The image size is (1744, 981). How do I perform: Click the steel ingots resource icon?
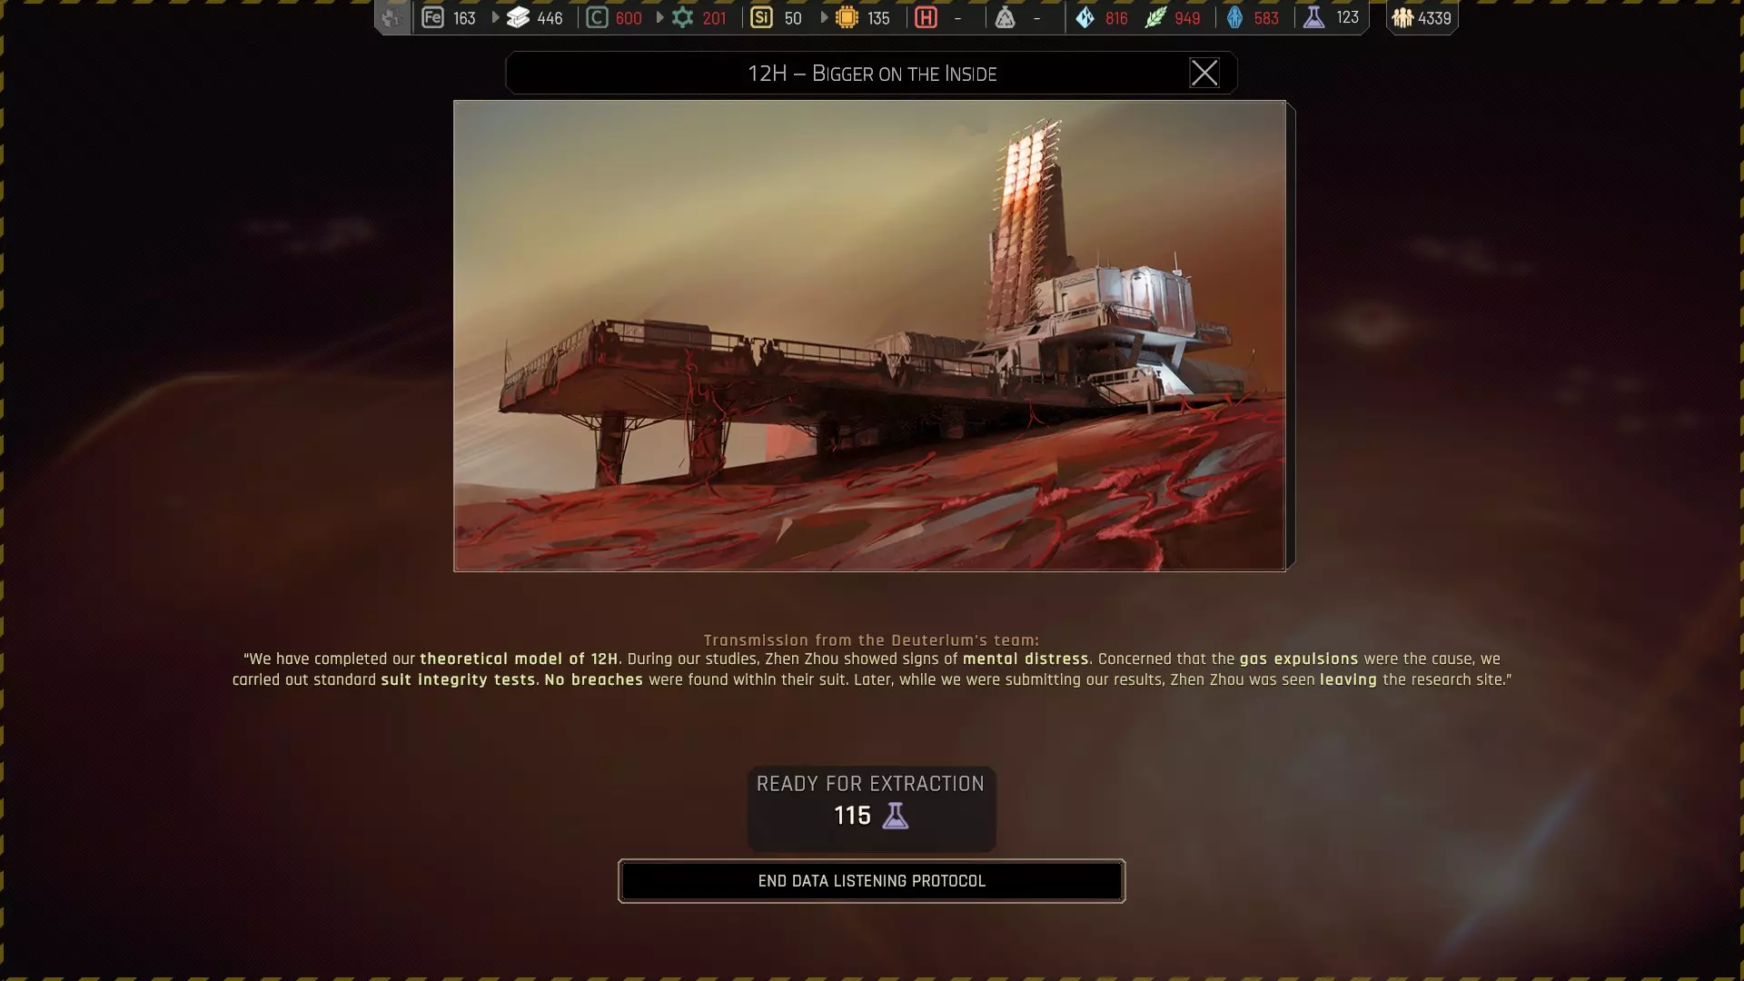pyautogui.click(x=518, y=17)
